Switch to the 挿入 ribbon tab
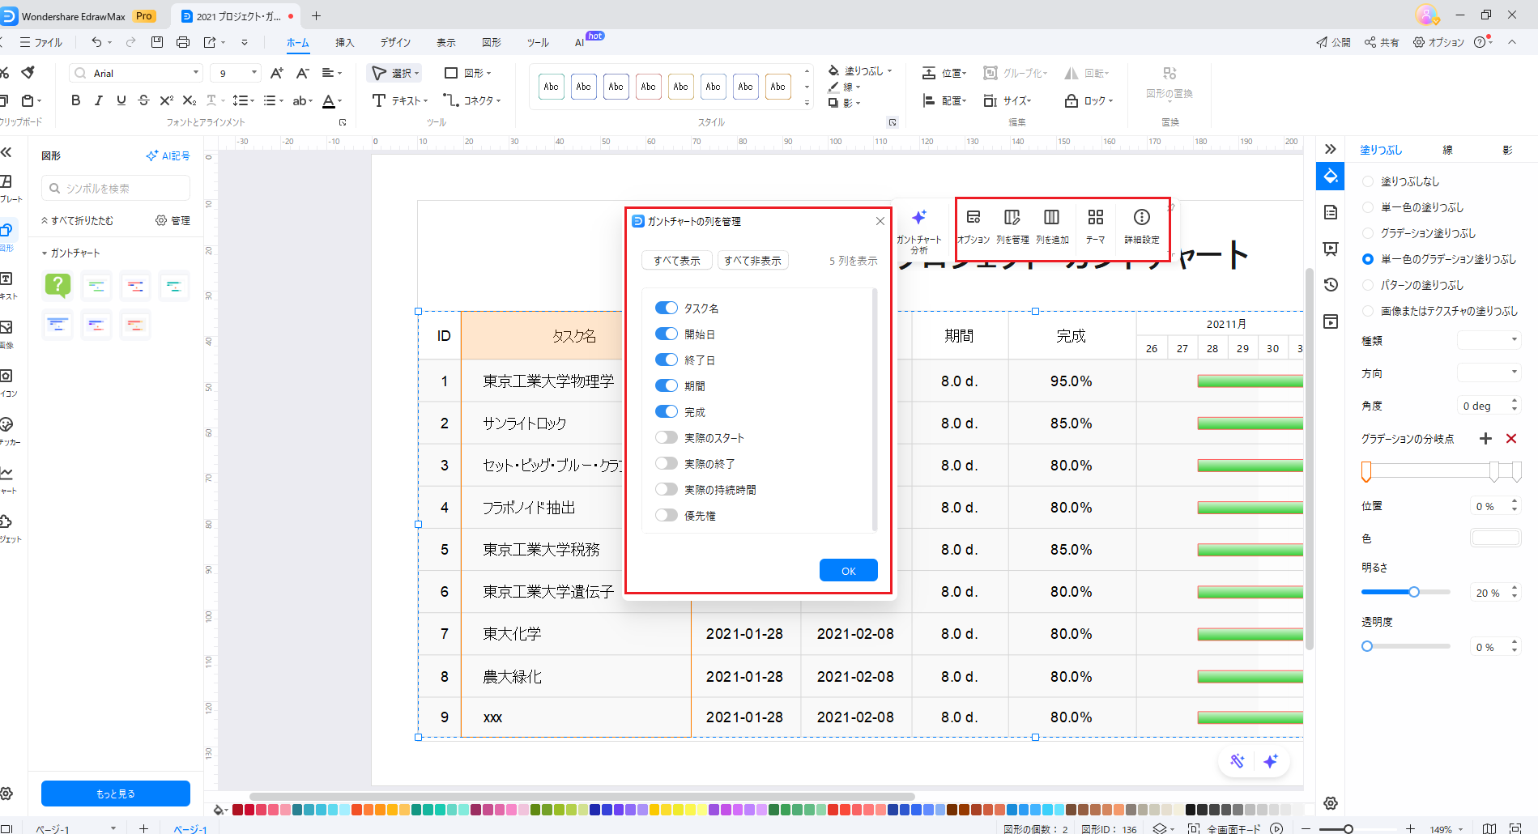The height and width of the screenshot is (834, 1538). (x=345, y=42)
